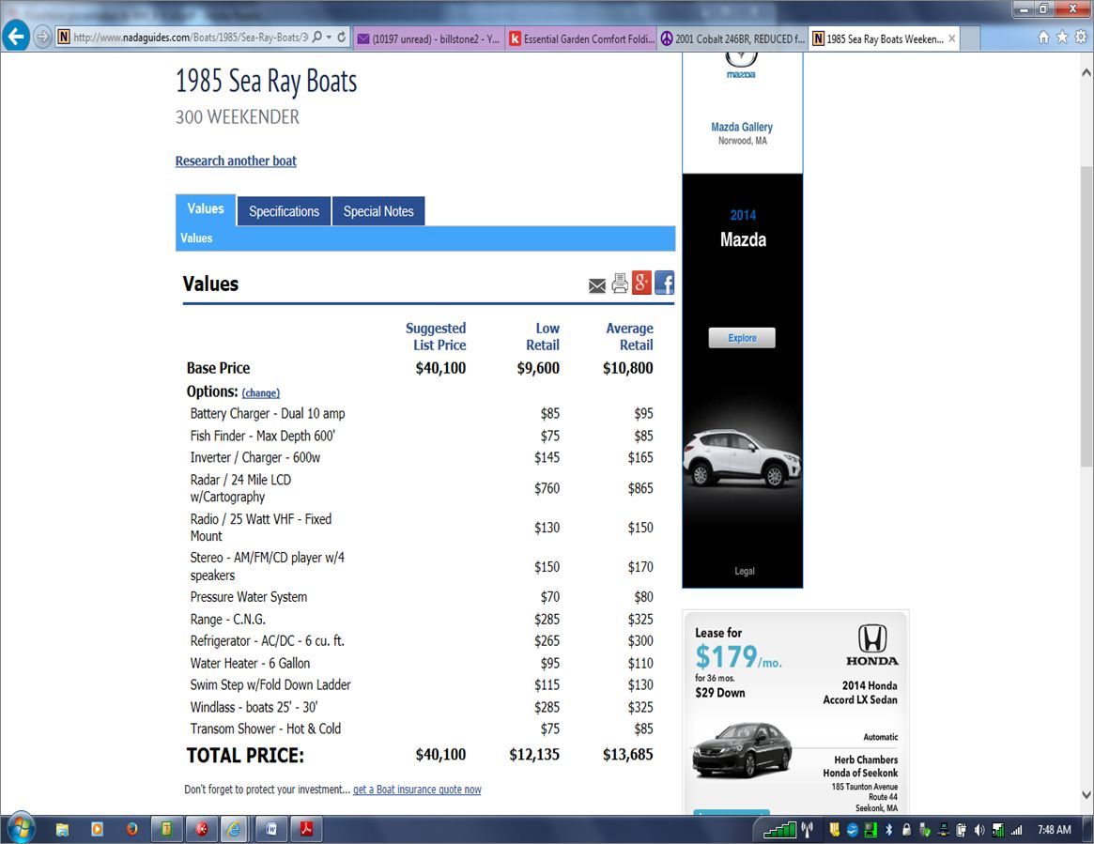Click the green signal strength bars icon
The image size is (1094, 844).
[780, 829]
